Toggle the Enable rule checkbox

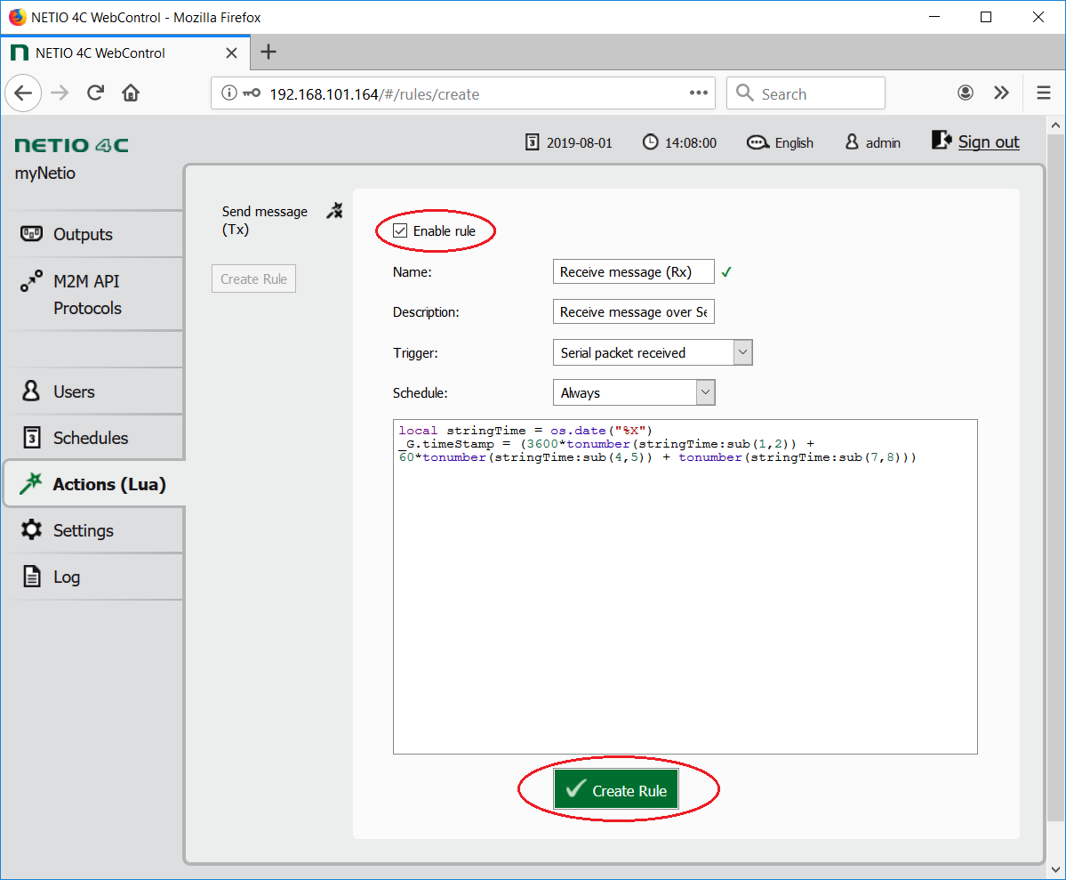400,230
